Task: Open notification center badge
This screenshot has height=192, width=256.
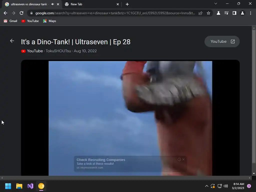Action: click(249, 186)
